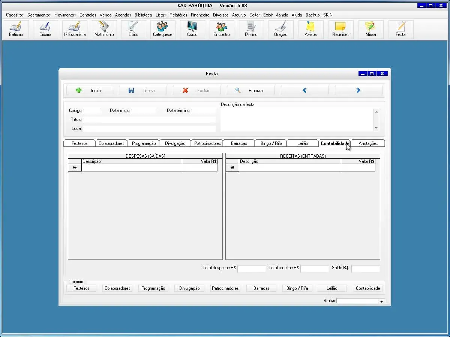Print the Festeiros report
450x337 pixels.
coord(81,288)
